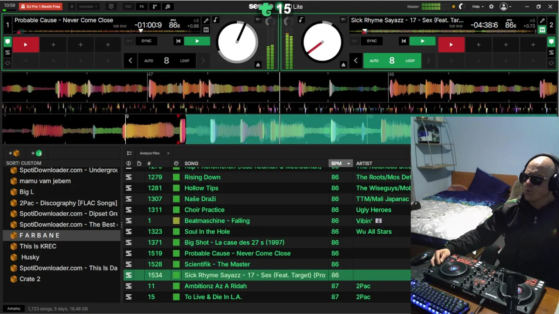Screen dimensions: 559x314
Task: Trigger the red cue point 1 on deck 1
Action: (26, 44)
